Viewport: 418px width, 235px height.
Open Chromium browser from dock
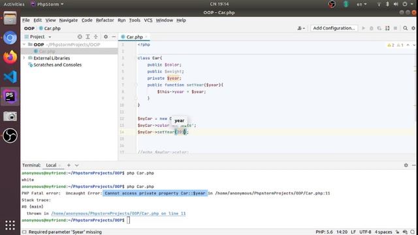point(10,38)
